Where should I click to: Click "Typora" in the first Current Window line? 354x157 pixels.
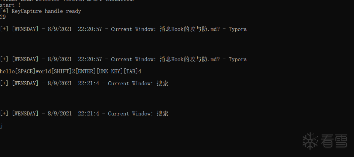pos(237,29)
